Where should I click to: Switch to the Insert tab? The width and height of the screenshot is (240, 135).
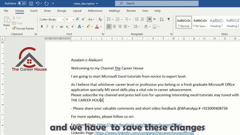click(34, 11)
